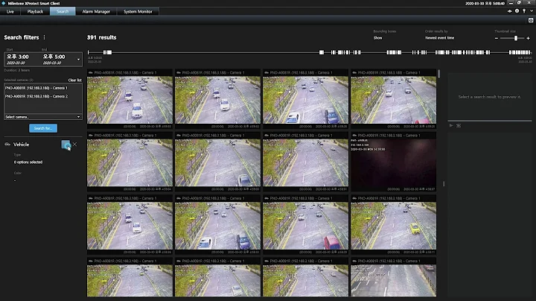Adjust the Thumbnail size slider handle
The image size is (536, 301).
(516, 38)
